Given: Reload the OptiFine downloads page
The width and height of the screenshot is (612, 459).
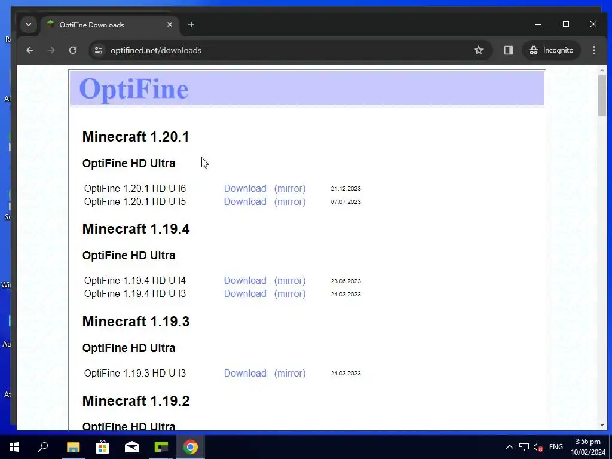Looking at the screenshot, I should coord(73,50).
